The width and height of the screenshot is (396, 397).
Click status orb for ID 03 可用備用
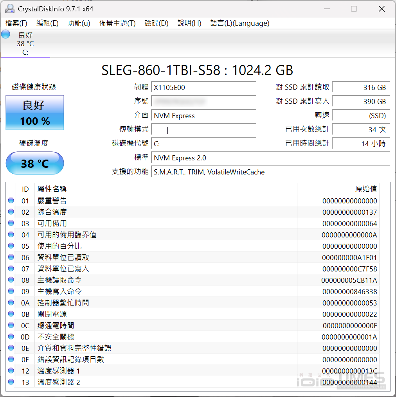[x=11, y=223]
